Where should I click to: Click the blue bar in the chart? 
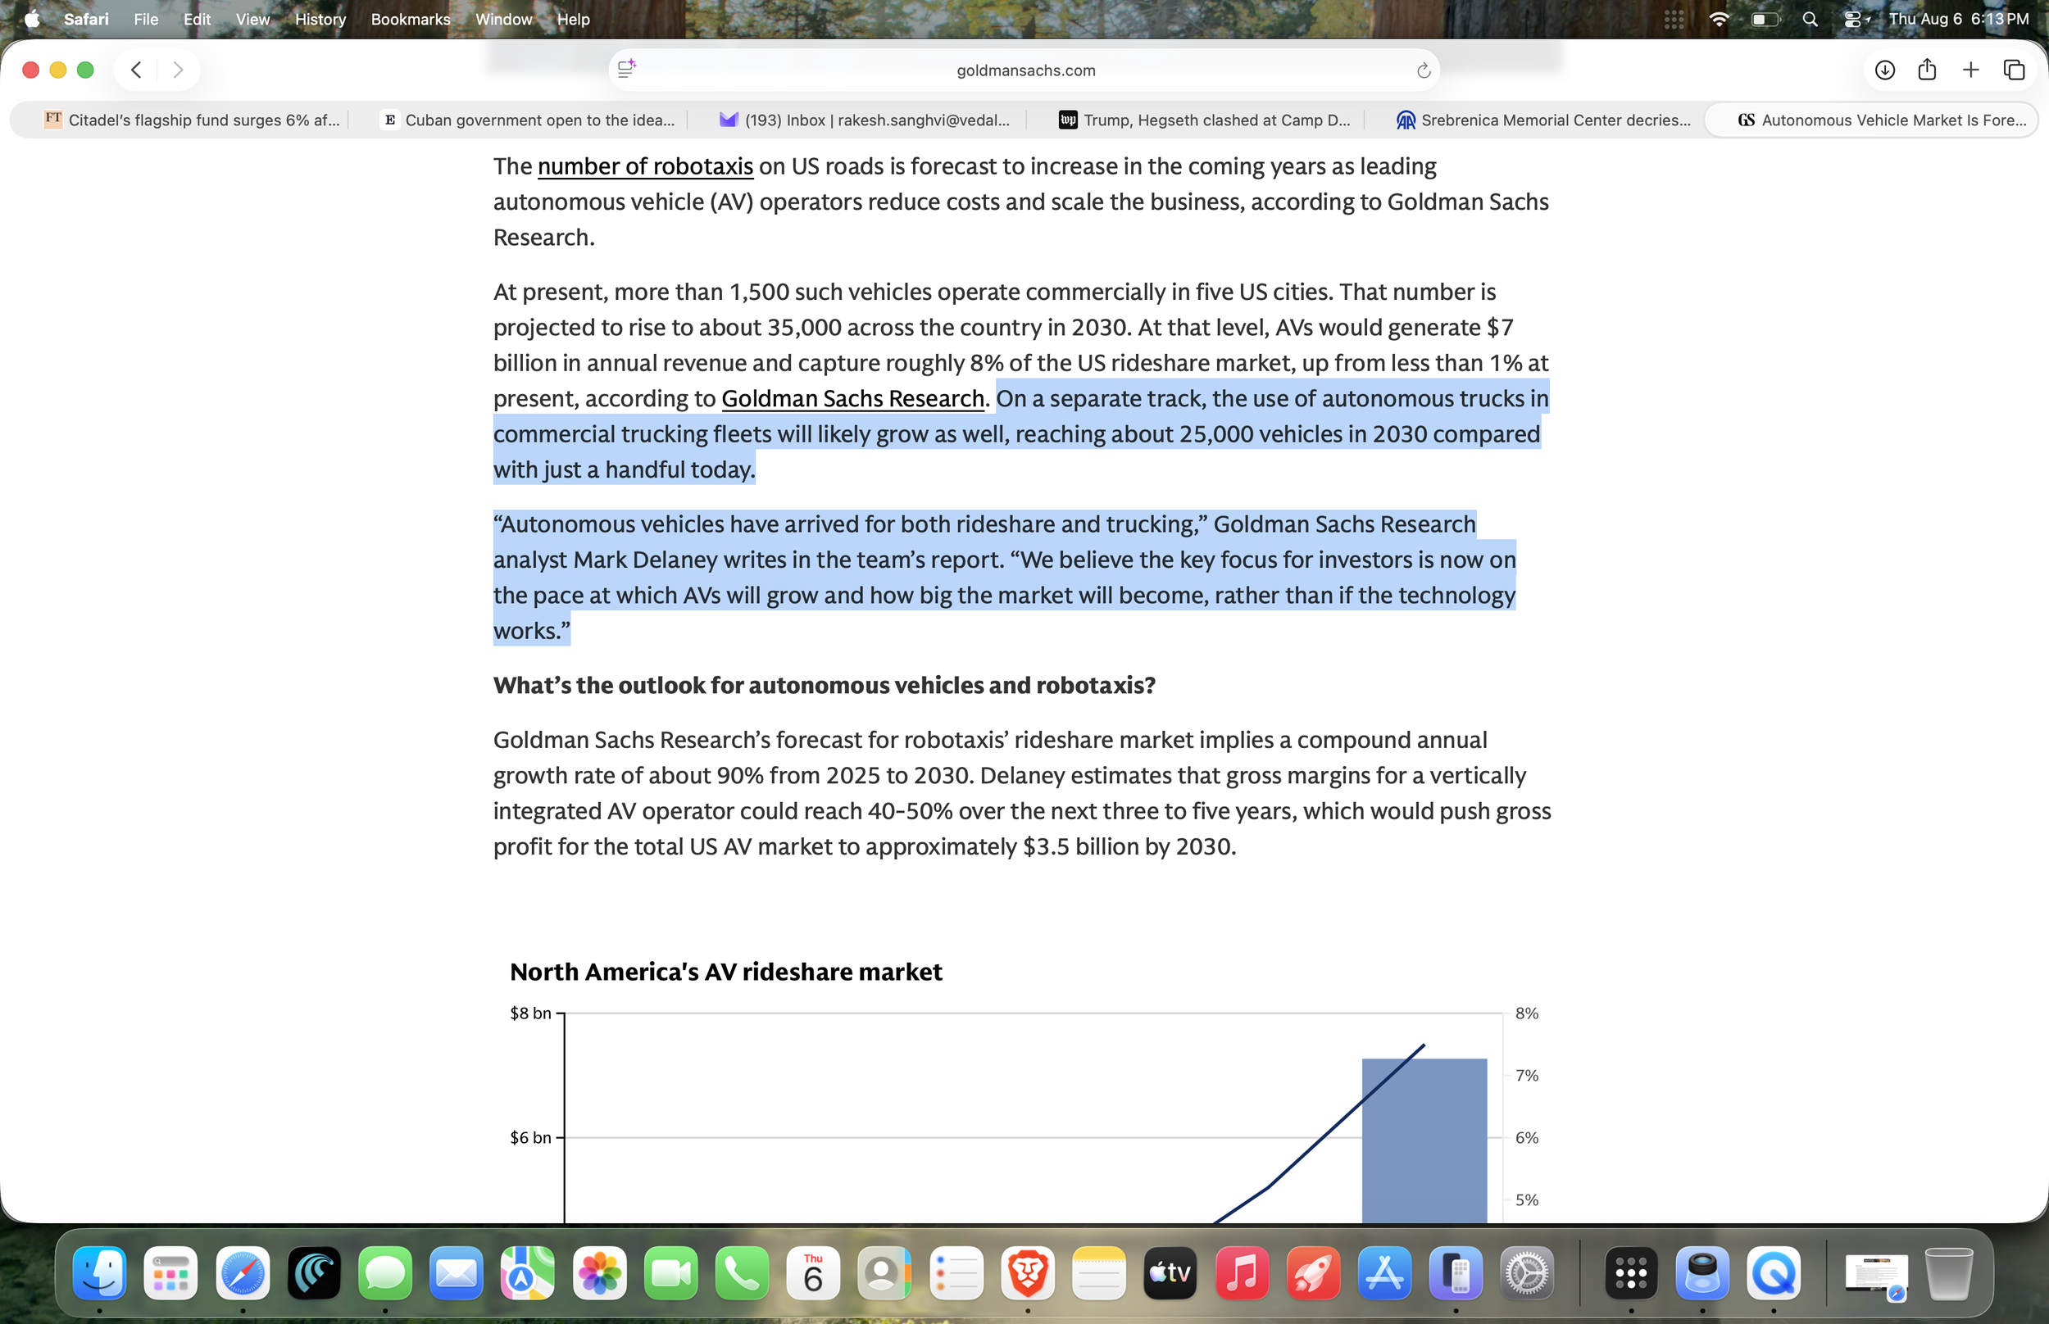pos(1424,1140)
